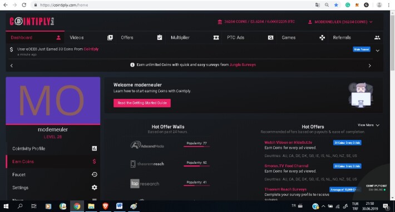
Task: Click the info icon in announcement bar
Action: [x=132, y=64]
